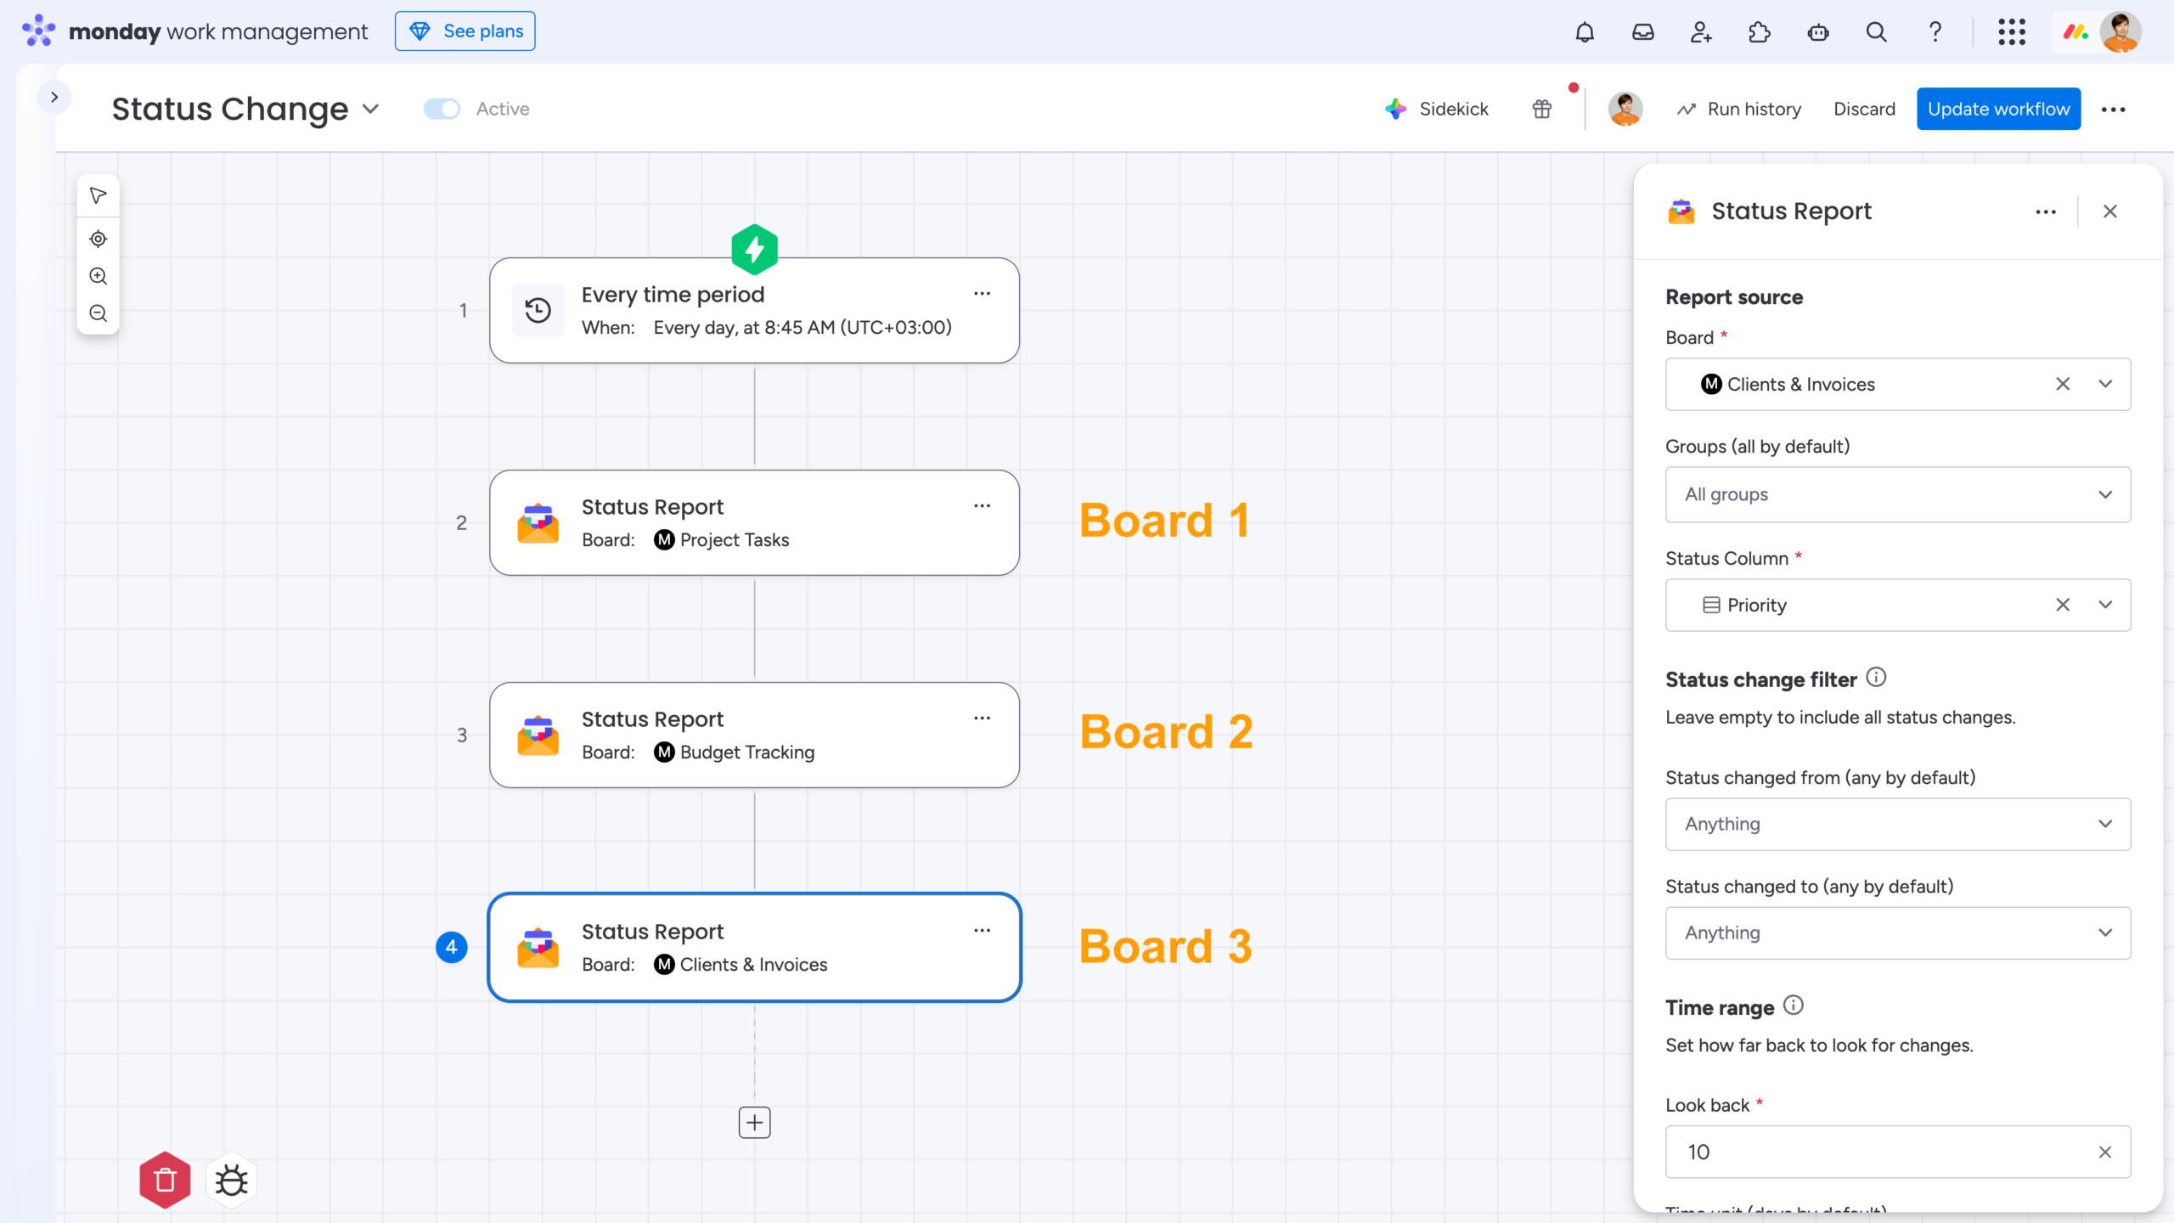Click the gift box icon
2174x1223 pixels.
pos(1542,109)
